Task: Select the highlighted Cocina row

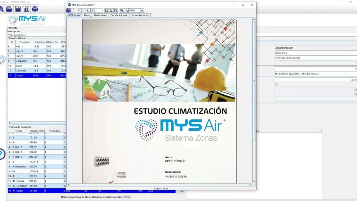Action: (x=37, y=75)
